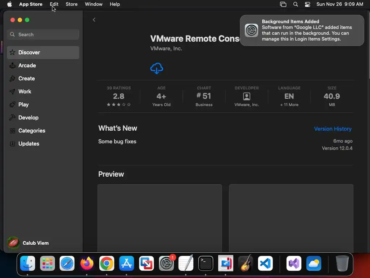Open the red and blue window app in Dock
370x278 pixels.
tap(225, 264)
